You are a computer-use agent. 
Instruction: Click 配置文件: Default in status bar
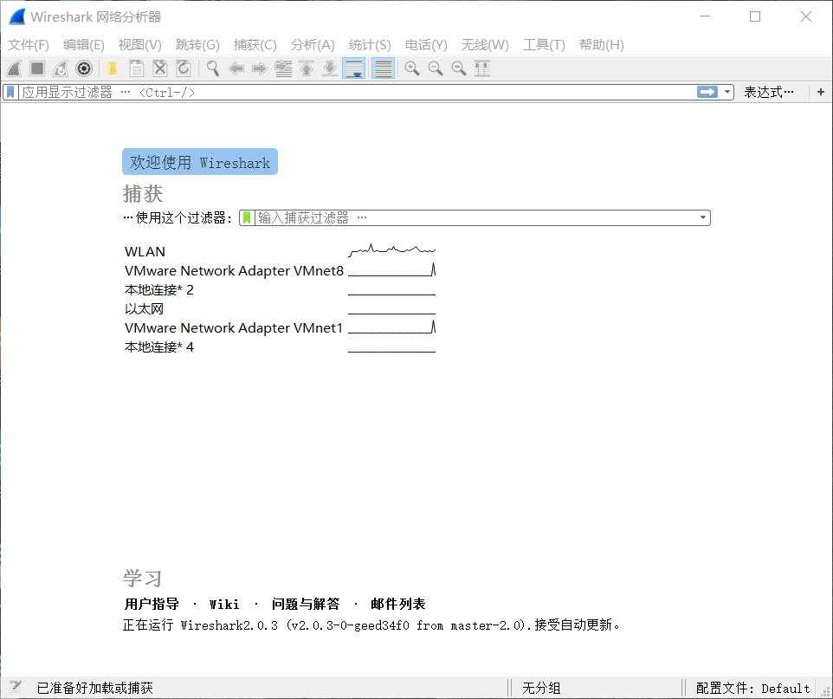752,688
